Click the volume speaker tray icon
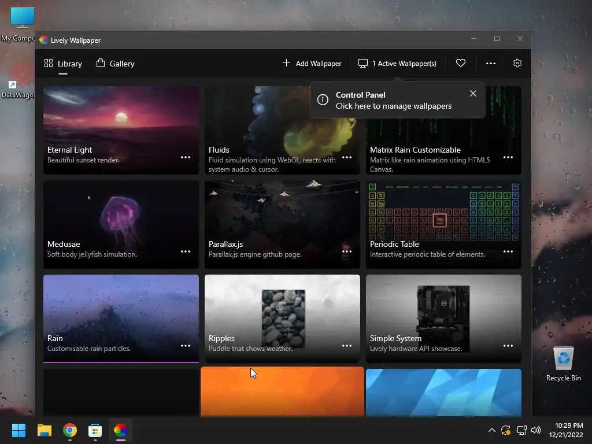This screenshot has width=592, height=444. (536, 430)
